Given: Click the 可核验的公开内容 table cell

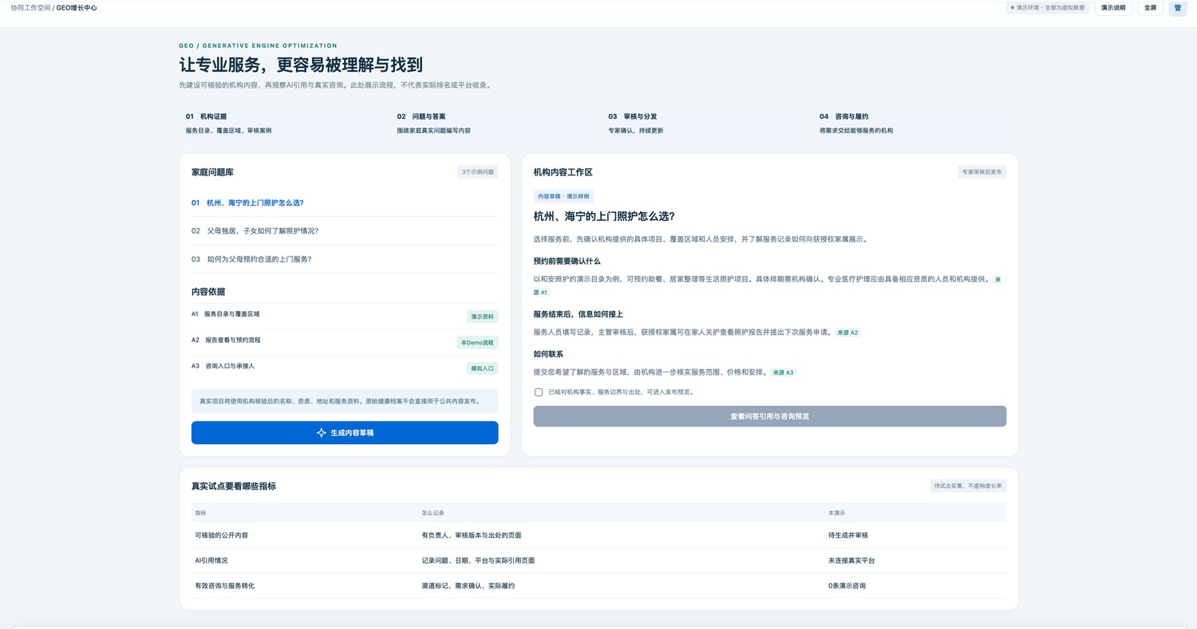Looking at the screenshot, I should click(x=305, y=535).
